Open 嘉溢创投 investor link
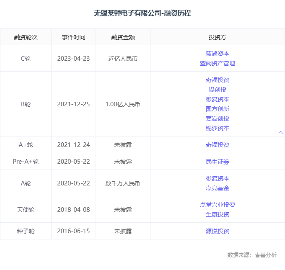 pyautogui.click(x=218, y=118)
